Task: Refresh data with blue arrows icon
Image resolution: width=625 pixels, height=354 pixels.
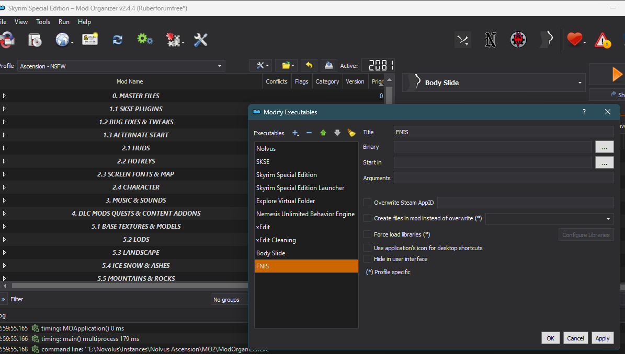Action: [118, 40]
